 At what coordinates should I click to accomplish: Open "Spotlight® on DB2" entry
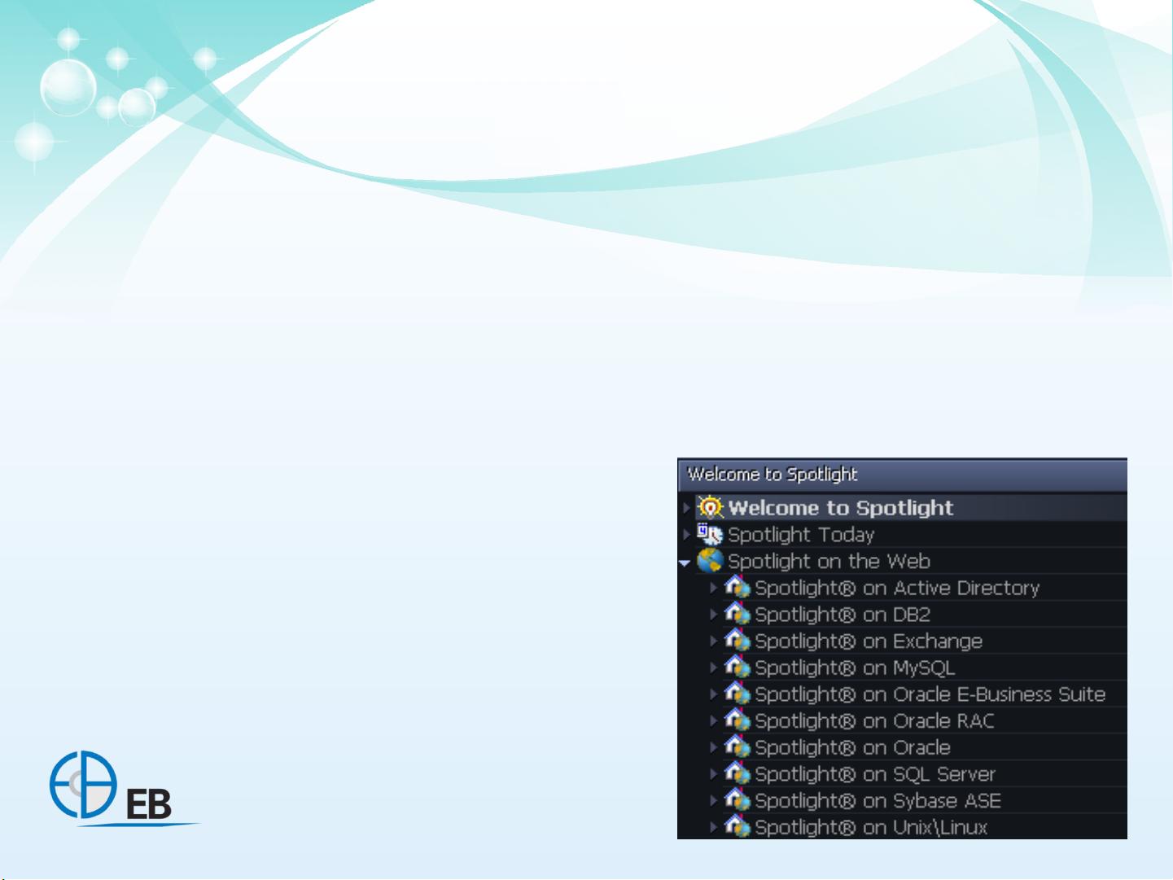point(843,615)
